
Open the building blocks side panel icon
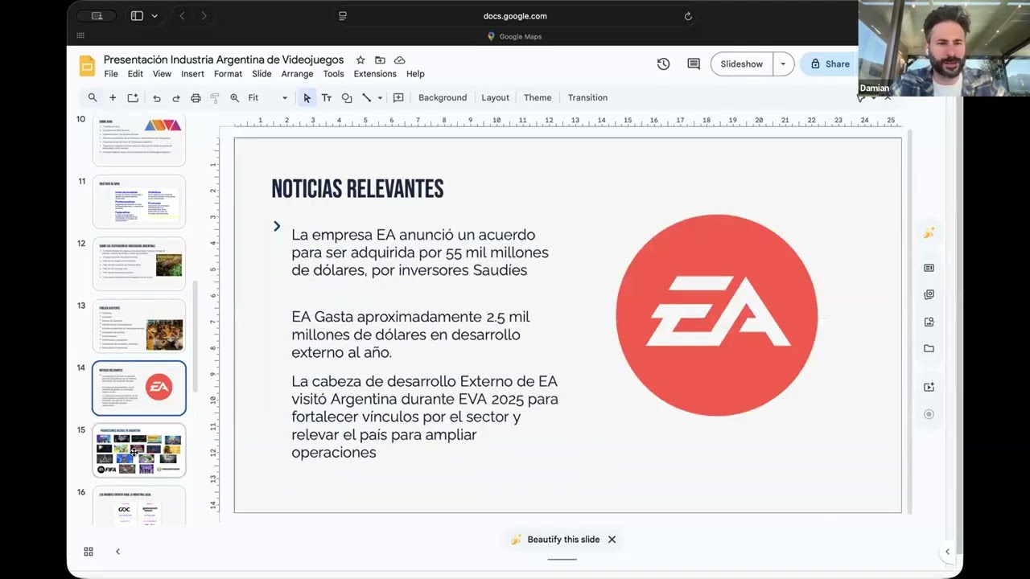tap(929, 268)
